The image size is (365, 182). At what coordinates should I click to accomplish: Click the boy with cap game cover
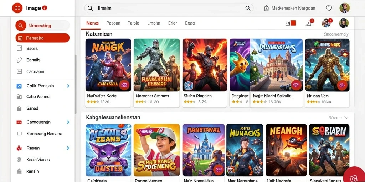click(x=157, y=150)
